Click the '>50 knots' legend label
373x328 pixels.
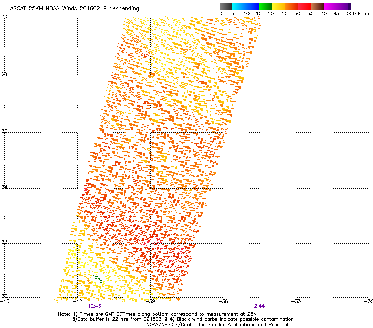(x=358, y=14)
